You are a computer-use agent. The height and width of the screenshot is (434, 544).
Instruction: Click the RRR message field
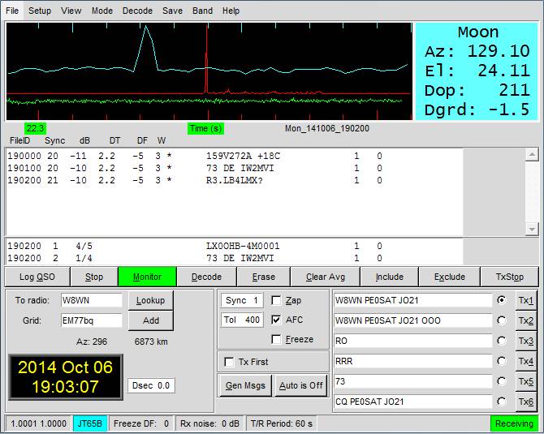click(412, 361)
